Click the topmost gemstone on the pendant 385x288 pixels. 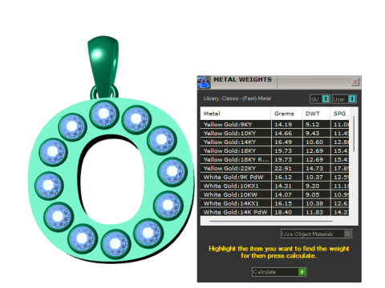click(x=104, y=114)
